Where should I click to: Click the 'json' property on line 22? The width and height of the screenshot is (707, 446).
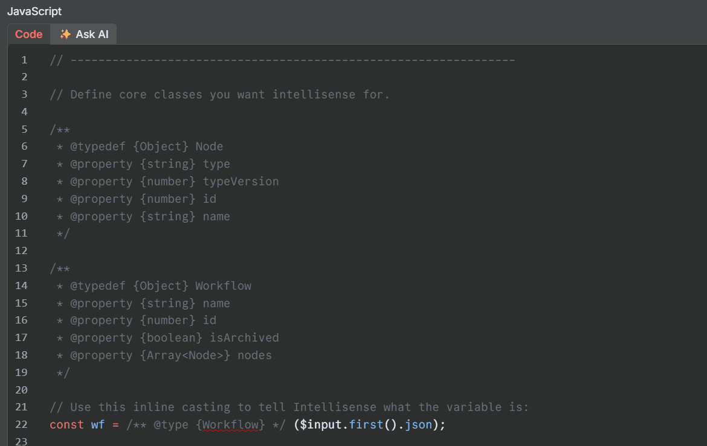click(x=418, y=424)
